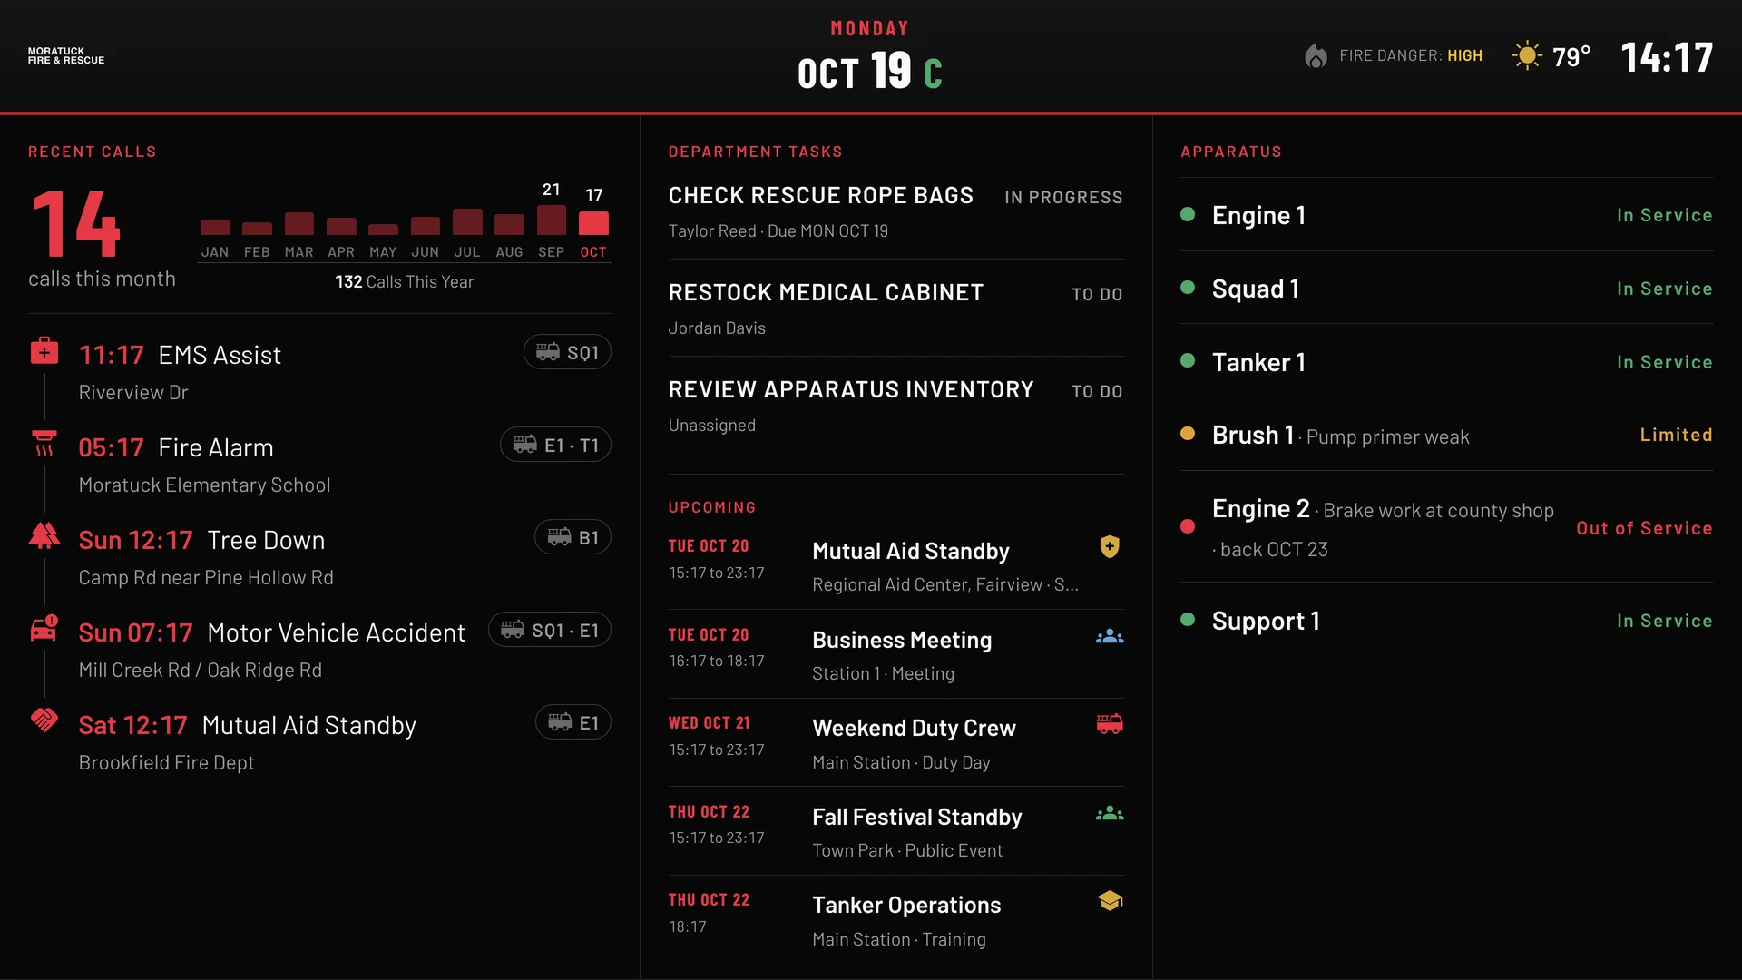1742x980 pixels.
Task: Click the graduation cap icon beside Tanker Operations
Action: point(1110,901)
